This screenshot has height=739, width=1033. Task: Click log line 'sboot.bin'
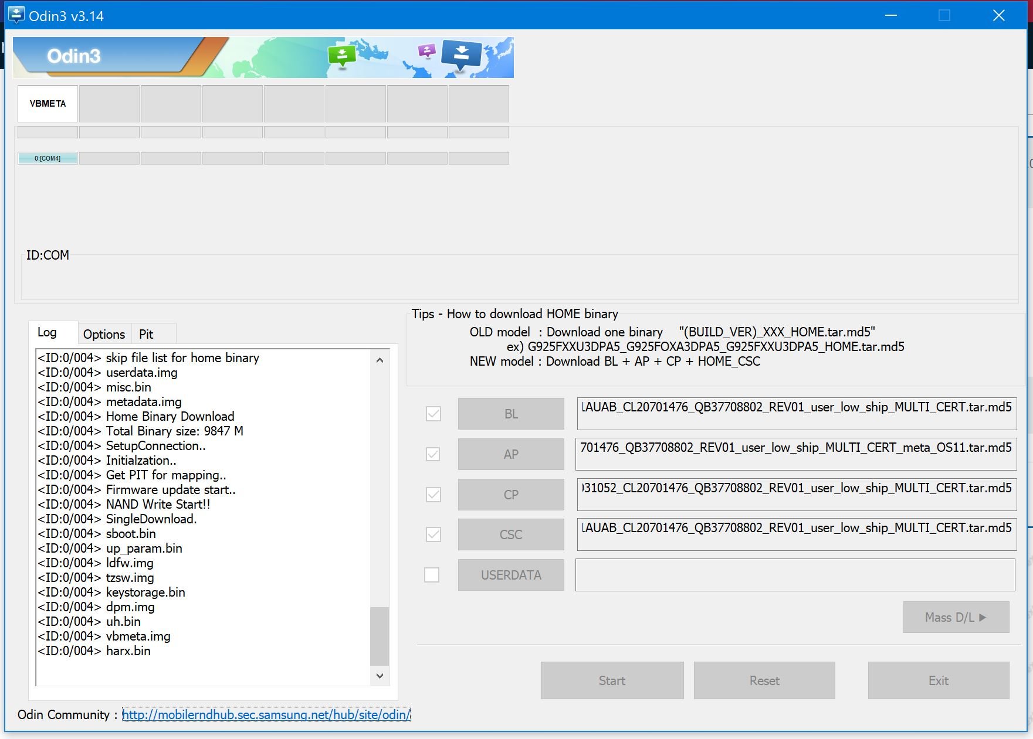click(x=97, y=533)
